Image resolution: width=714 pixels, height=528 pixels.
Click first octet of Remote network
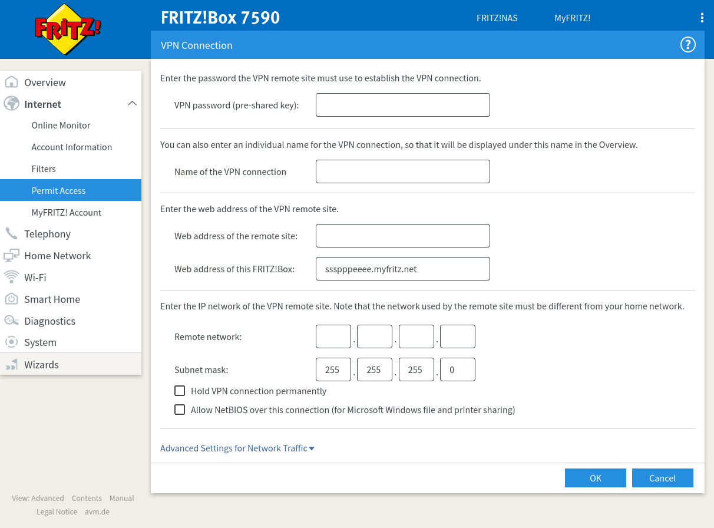pyautogui.click(x=333, y=336)
